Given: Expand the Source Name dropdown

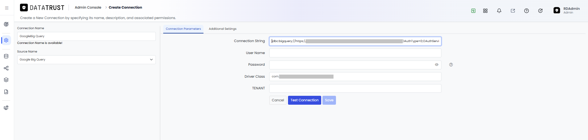Looking at the screenshot, I should click(86, 60).
